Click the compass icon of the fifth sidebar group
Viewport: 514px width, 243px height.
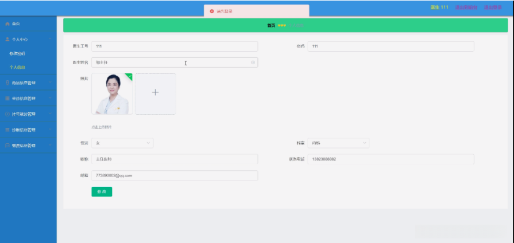tap(7, 114)
